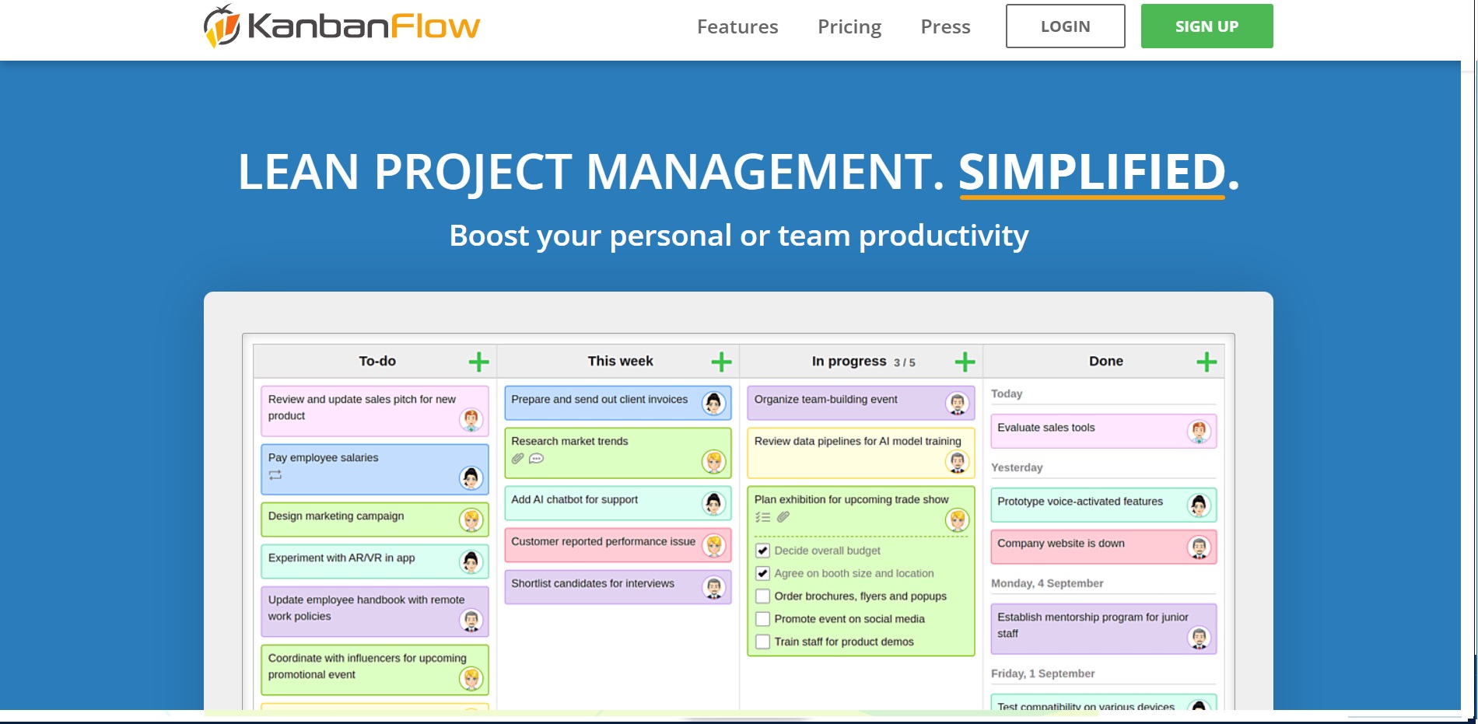Uncheck the Decide overall budget subtask

(762, 550)
